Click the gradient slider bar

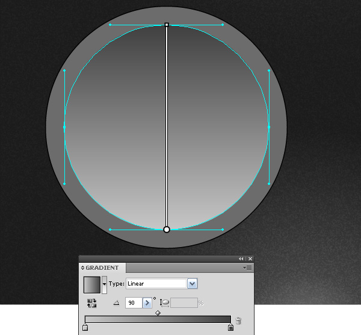pos(158,319)
